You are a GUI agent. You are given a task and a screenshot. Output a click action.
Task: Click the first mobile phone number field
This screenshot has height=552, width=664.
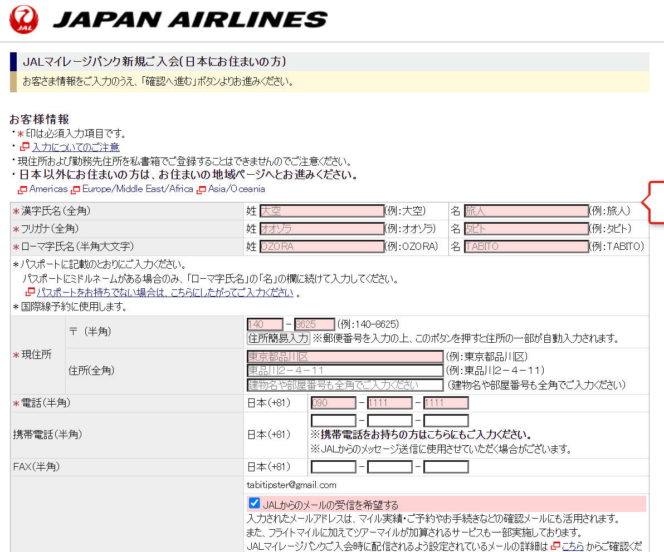[x=333, y=420]
